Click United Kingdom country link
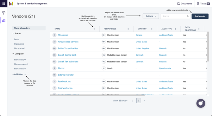The height and width of the screenshot is (116, 212). [x=142, y=48]
